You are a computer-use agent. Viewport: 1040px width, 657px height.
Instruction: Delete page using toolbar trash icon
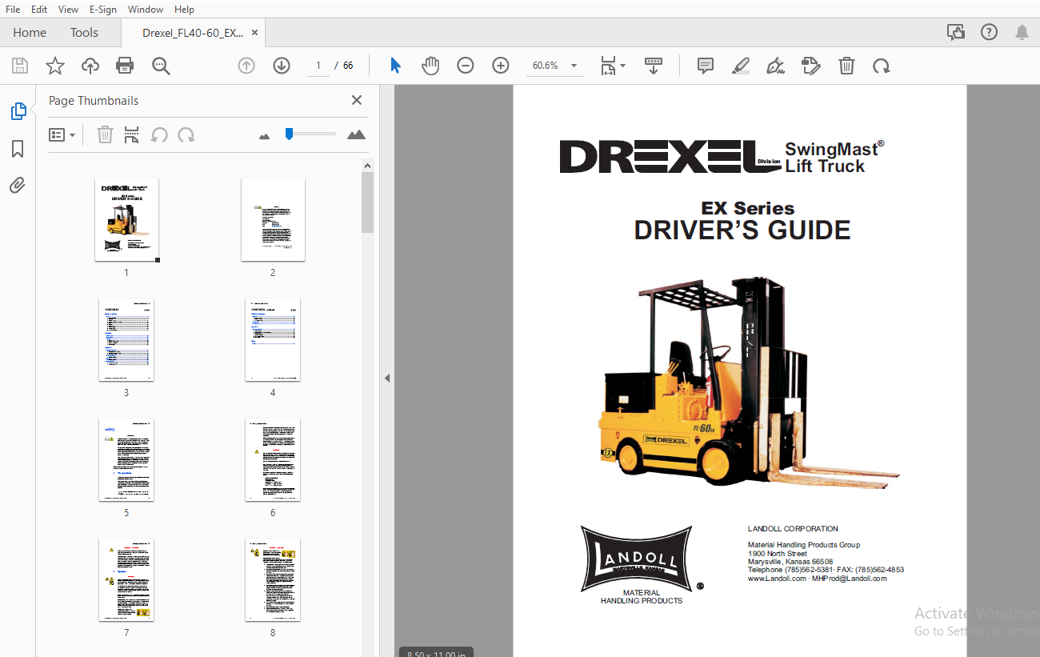click(846, 66)
